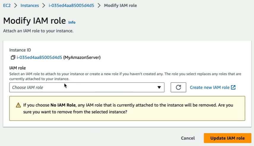Click the bold No IAM Role text in the warning
This screenshot has height=146, width=254.
[x=63, y=105]
